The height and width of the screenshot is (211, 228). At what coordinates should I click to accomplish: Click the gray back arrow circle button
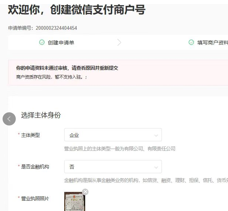(x=9, y=119)
